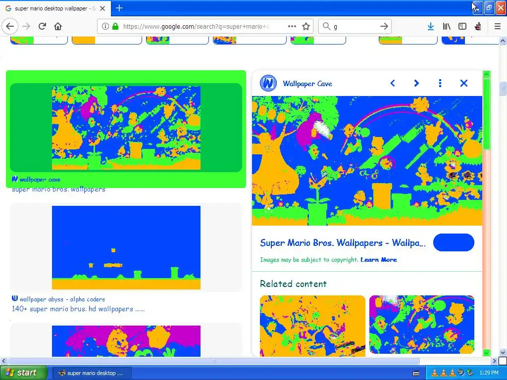Restore down the browser window
The image size is (507, 380).
pos(489,8)
